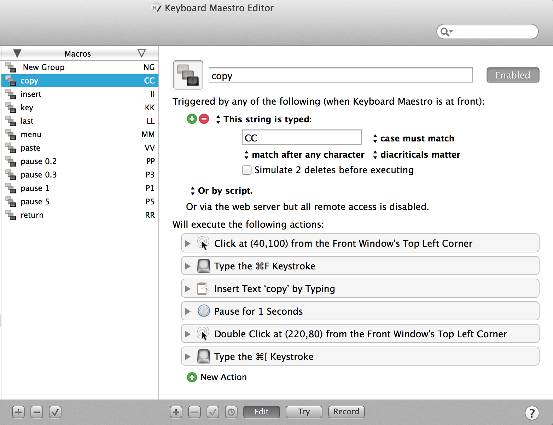
Task: Remove the trigger with red minus
Action: click(x=204, y=119)
